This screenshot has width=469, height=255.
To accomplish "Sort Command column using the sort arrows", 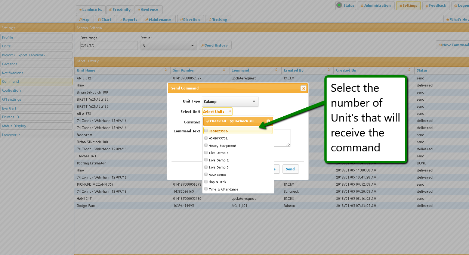I will click(x=276, y=70).
